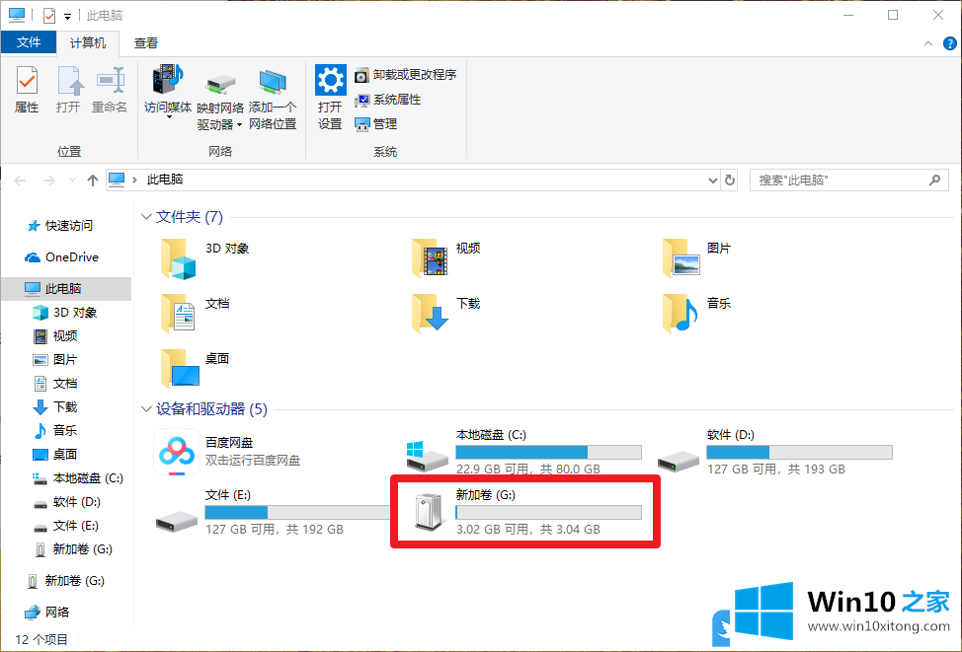Click the Up one level arrow
Screen dimensions: 962x652
(93, 181)
